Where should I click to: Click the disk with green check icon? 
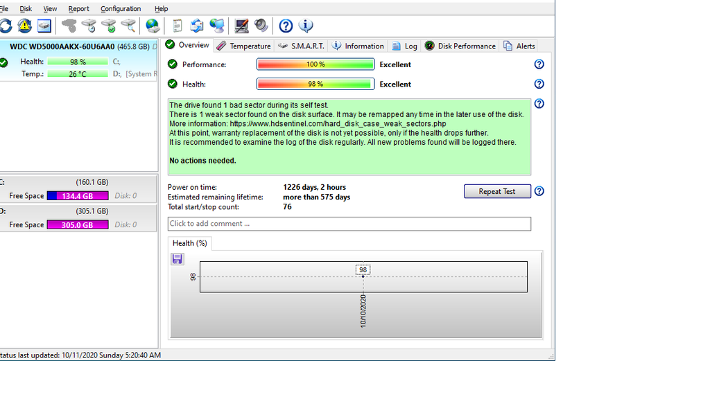[109, 26]
